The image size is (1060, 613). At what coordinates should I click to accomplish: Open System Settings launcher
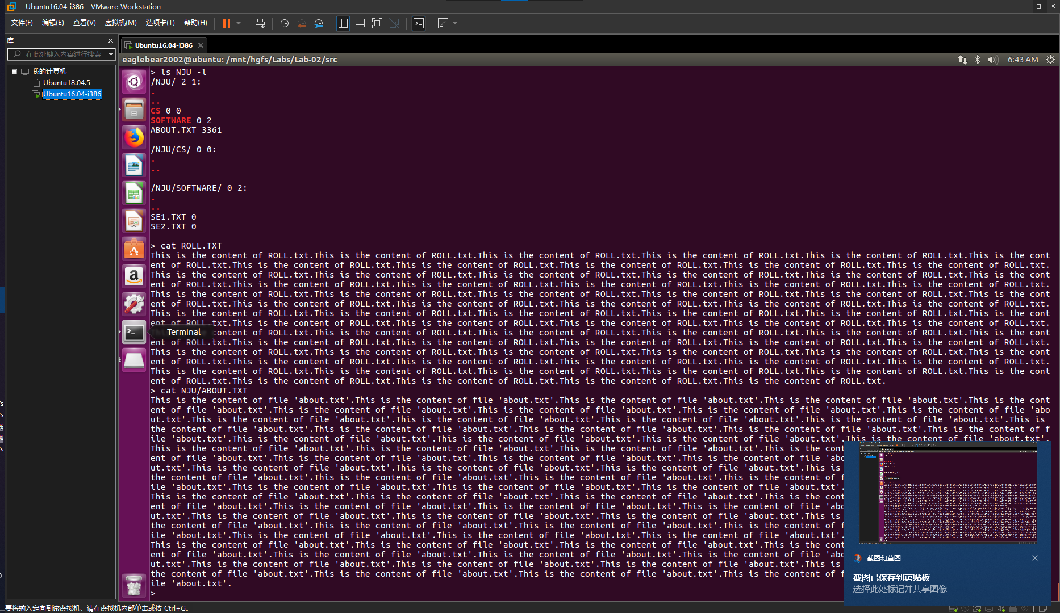pos(134,304)
